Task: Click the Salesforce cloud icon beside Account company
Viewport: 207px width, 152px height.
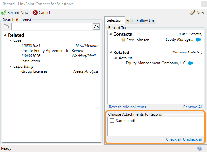Action: click(x=191, y=63)
